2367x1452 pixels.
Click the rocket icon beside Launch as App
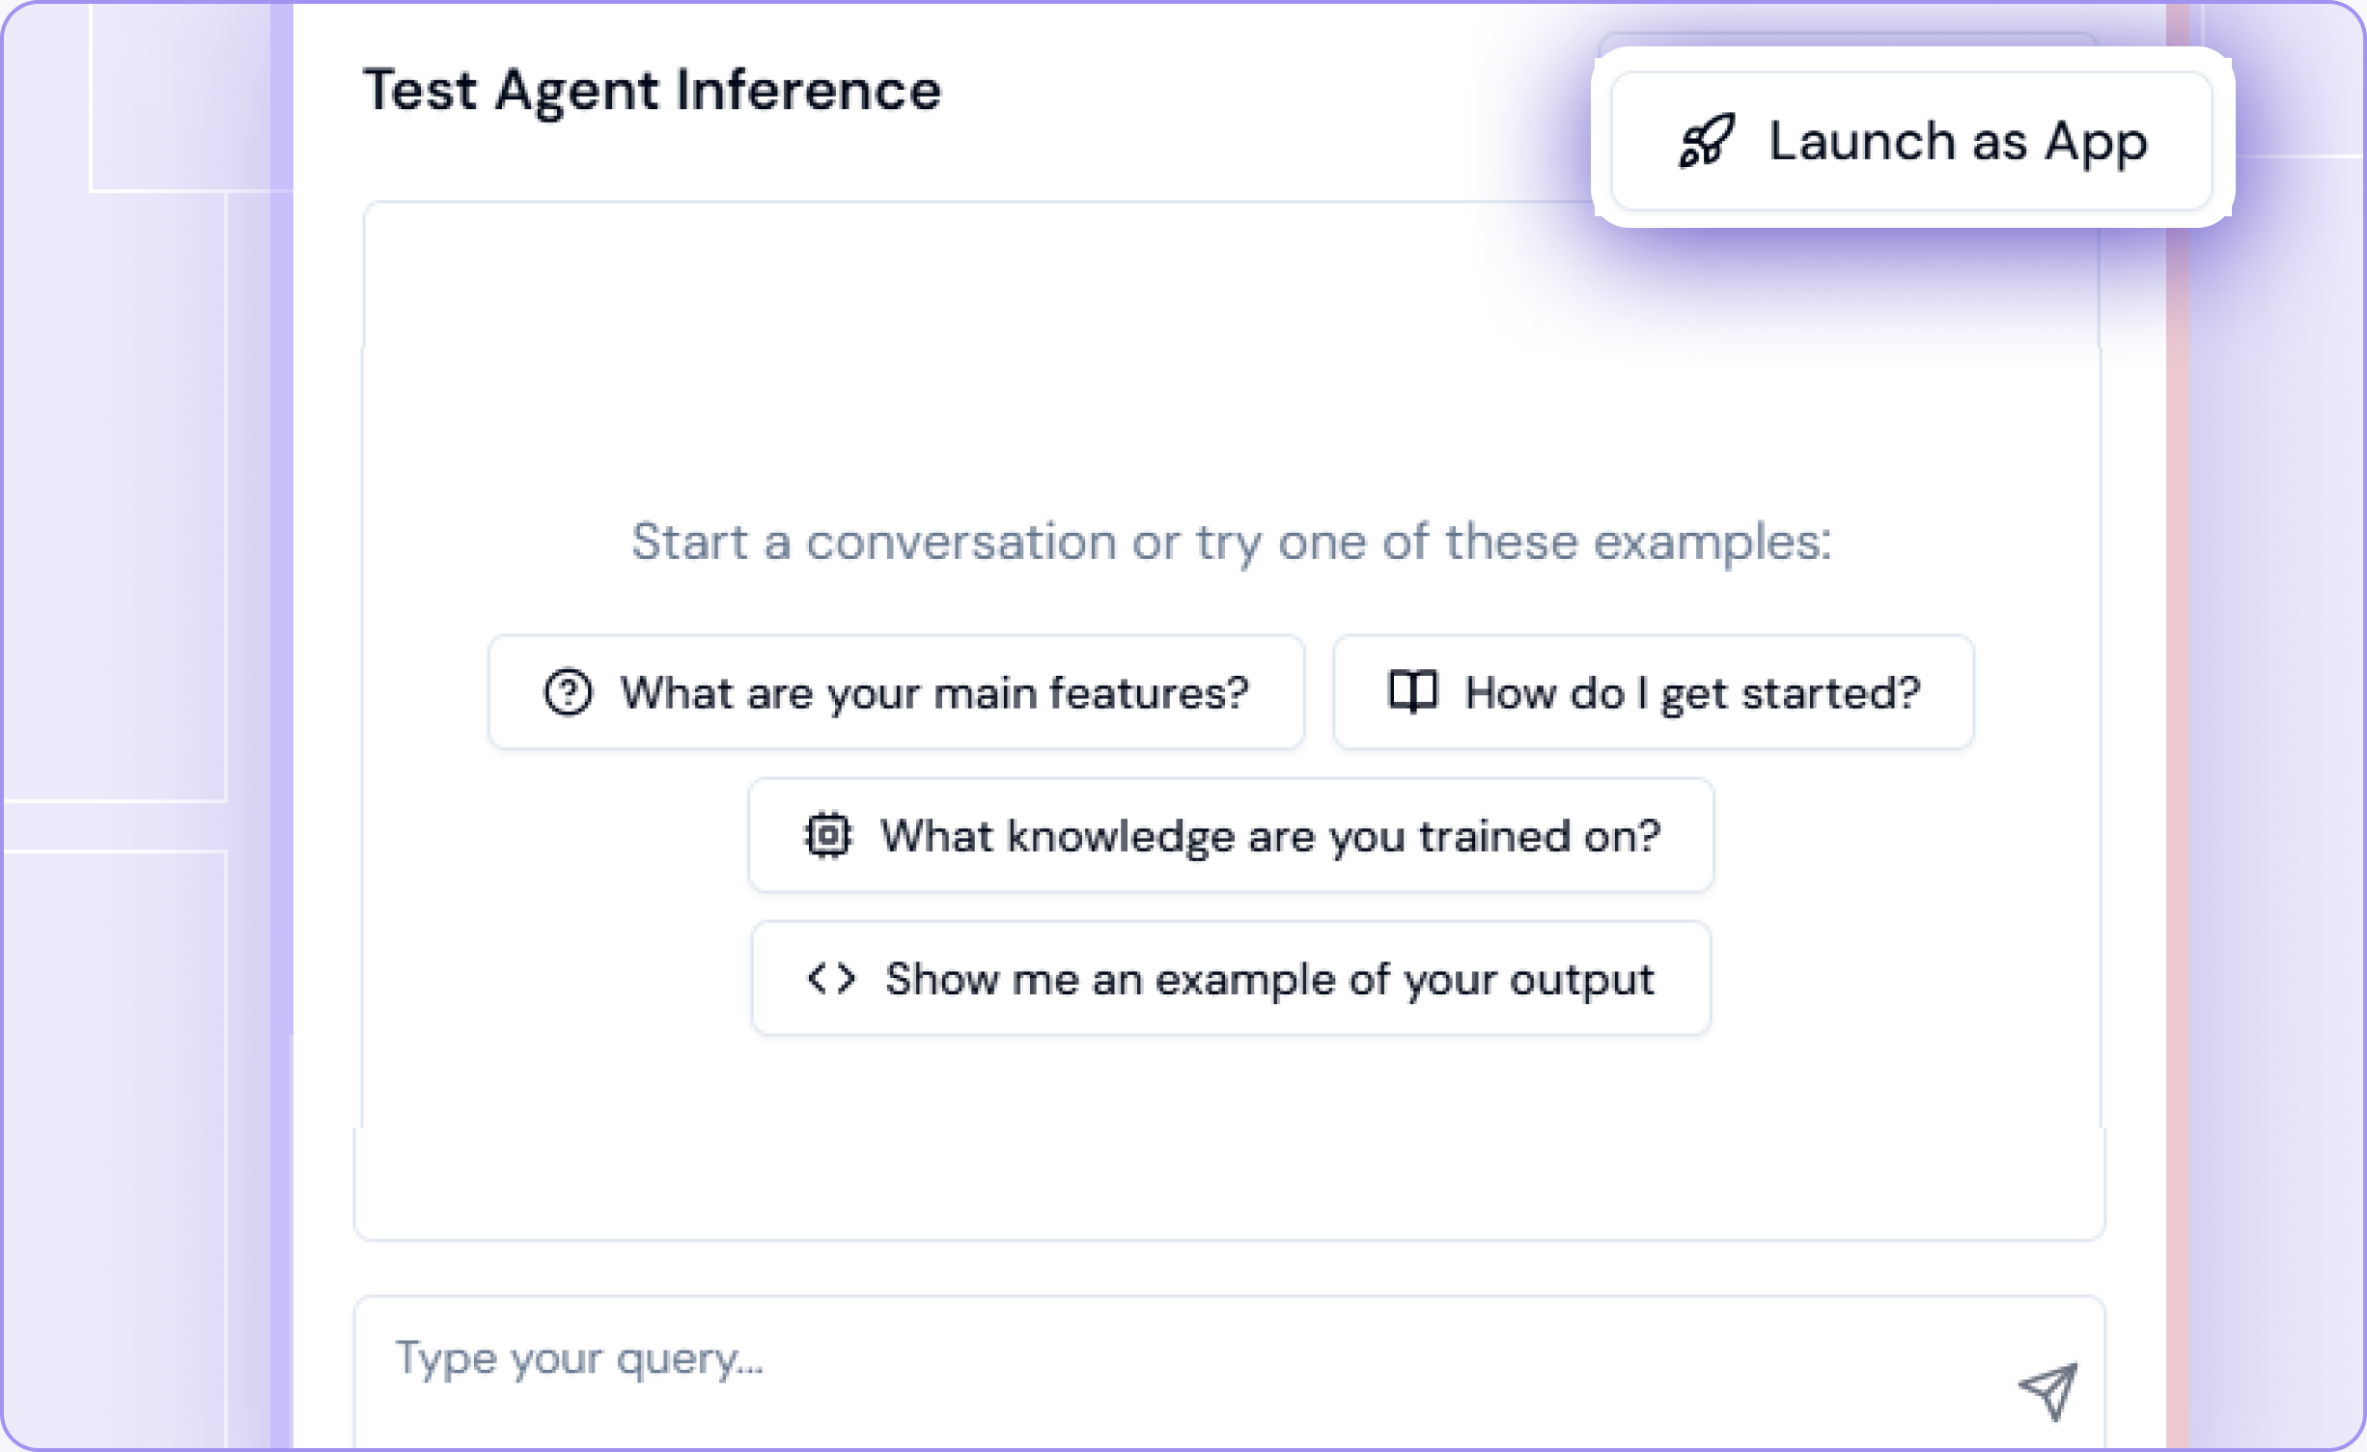[x=1706, y=143]
